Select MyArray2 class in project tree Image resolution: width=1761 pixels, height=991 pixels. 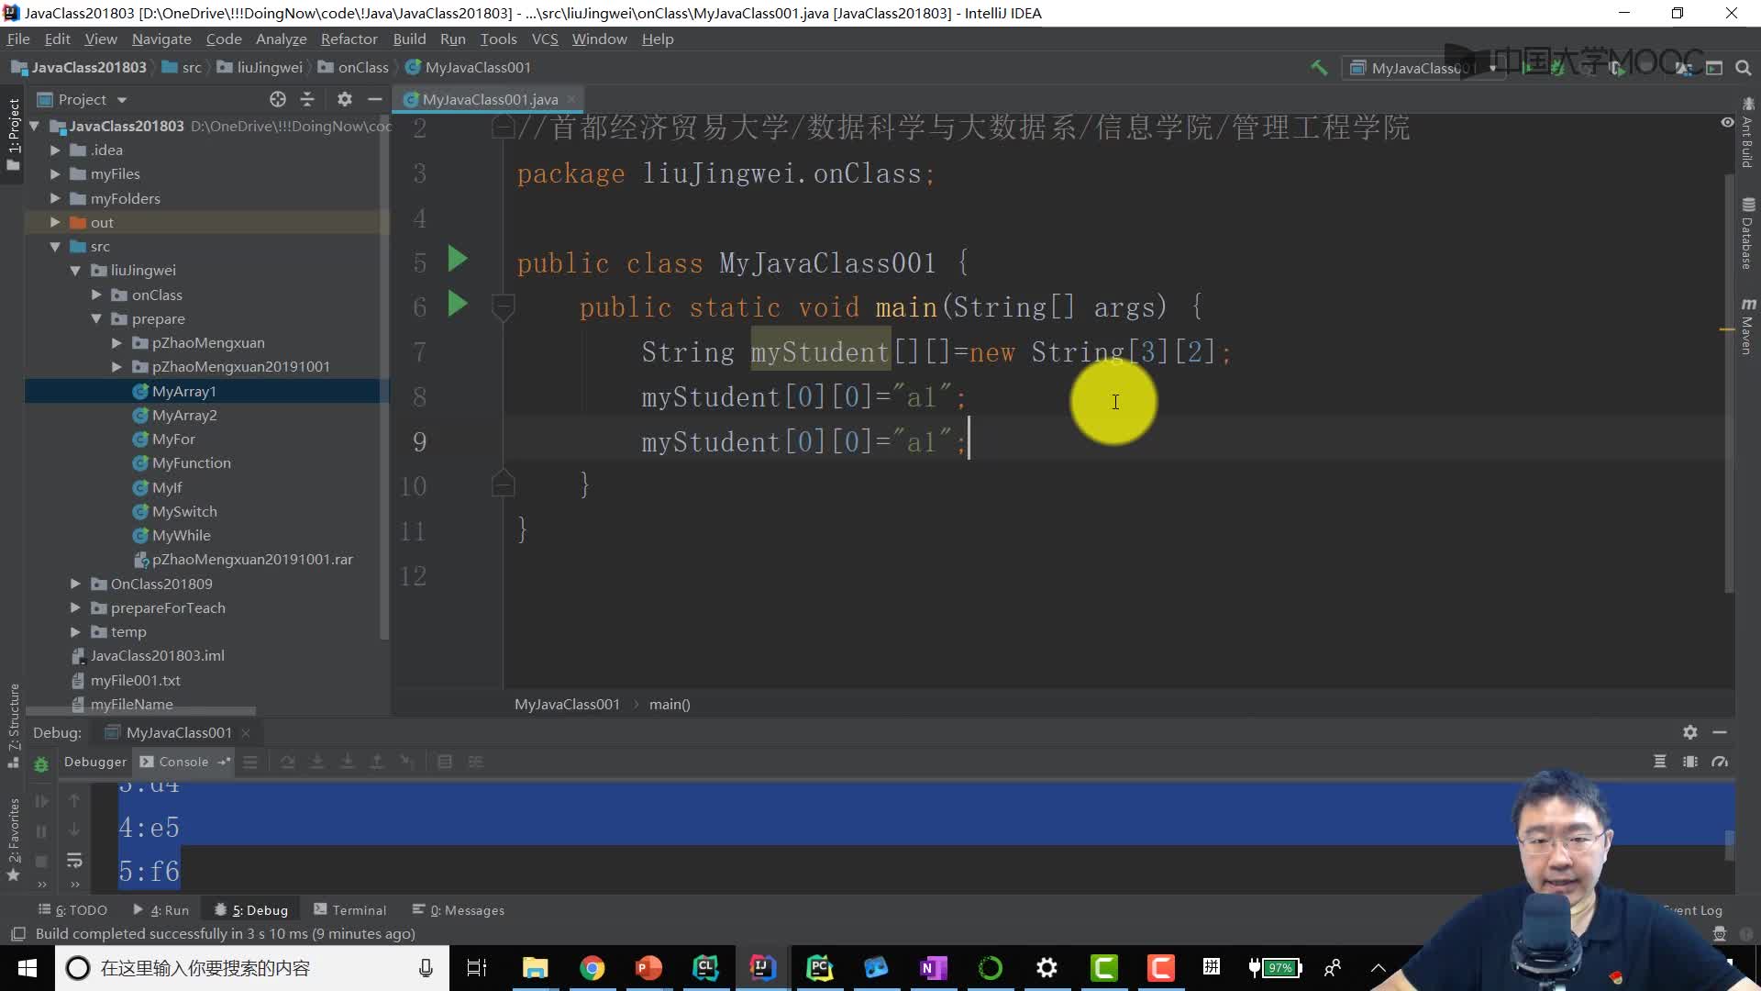point(184,415)
